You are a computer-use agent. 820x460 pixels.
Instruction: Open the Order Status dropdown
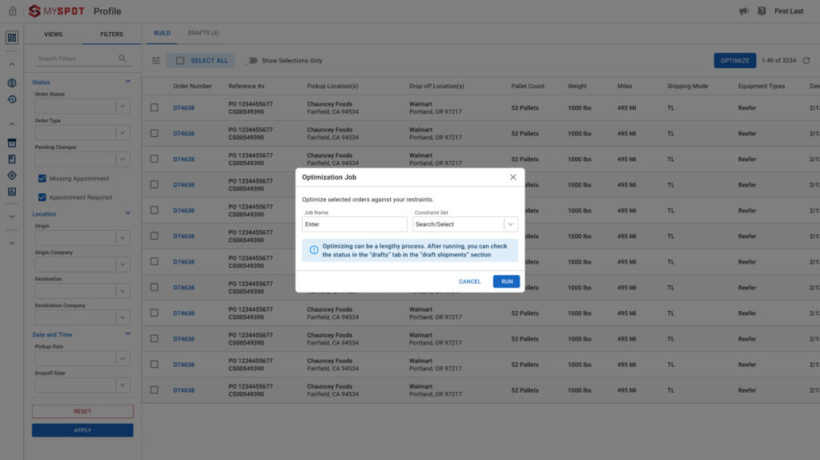pyautogui.click(x=82, y=106)
